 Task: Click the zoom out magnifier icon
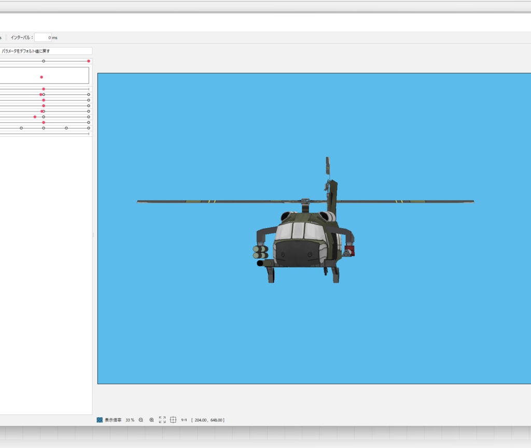(x=141, y=420)
